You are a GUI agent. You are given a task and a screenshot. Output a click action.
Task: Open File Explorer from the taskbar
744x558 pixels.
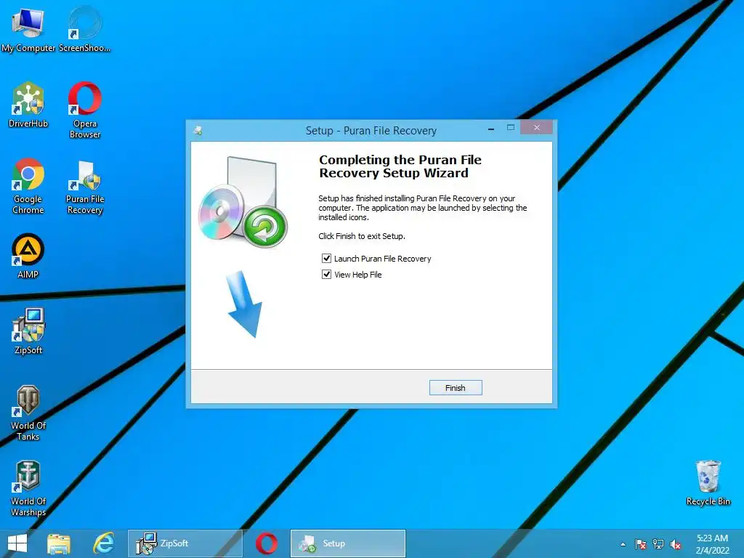[x=59, y=543]
